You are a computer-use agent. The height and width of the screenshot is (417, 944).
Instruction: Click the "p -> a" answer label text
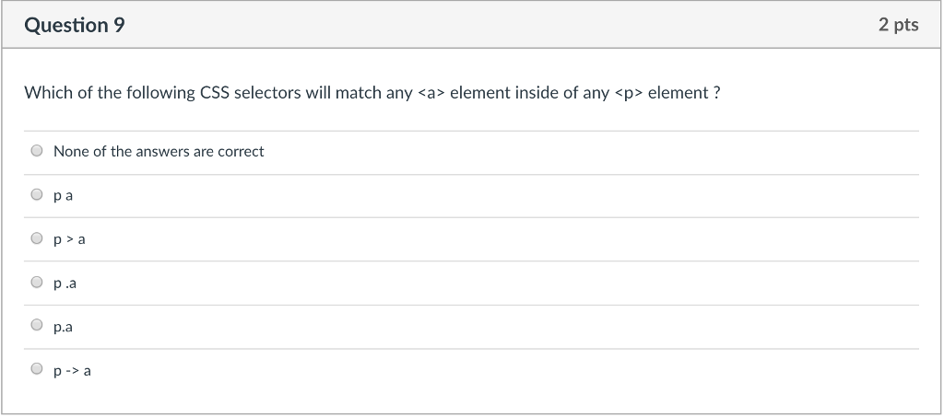tap(72, 371)
